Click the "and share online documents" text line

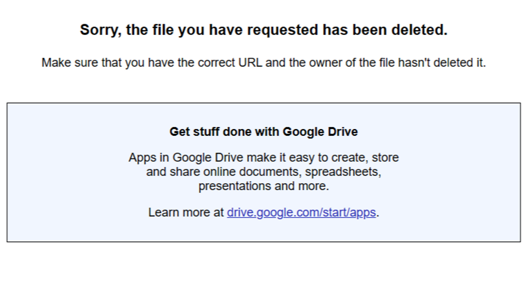click(263, 172)
